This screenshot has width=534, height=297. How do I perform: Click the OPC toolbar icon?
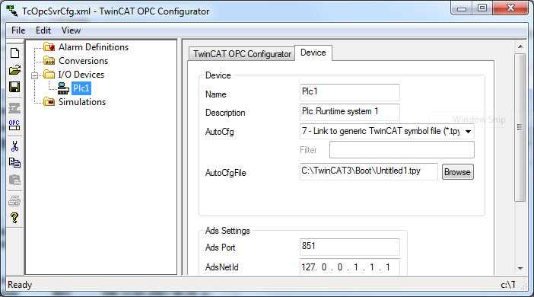[14, 125]
